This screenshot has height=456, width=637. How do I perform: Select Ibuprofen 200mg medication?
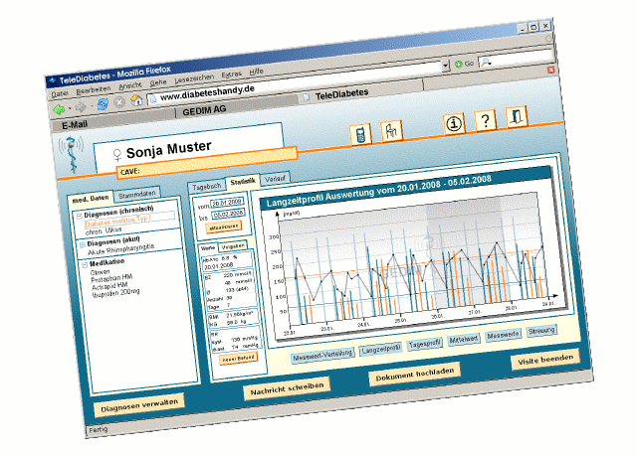(115, 293)
